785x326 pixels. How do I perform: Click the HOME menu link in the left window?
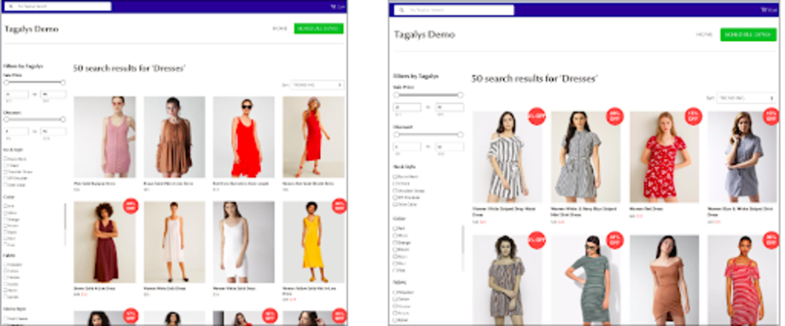coord(280,28)
